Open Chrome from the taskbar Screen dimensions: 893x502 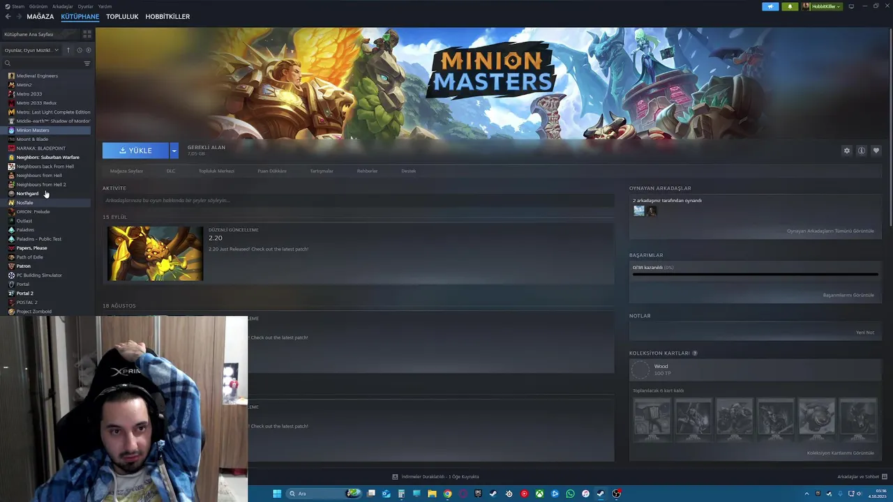(x=447, y=494)
